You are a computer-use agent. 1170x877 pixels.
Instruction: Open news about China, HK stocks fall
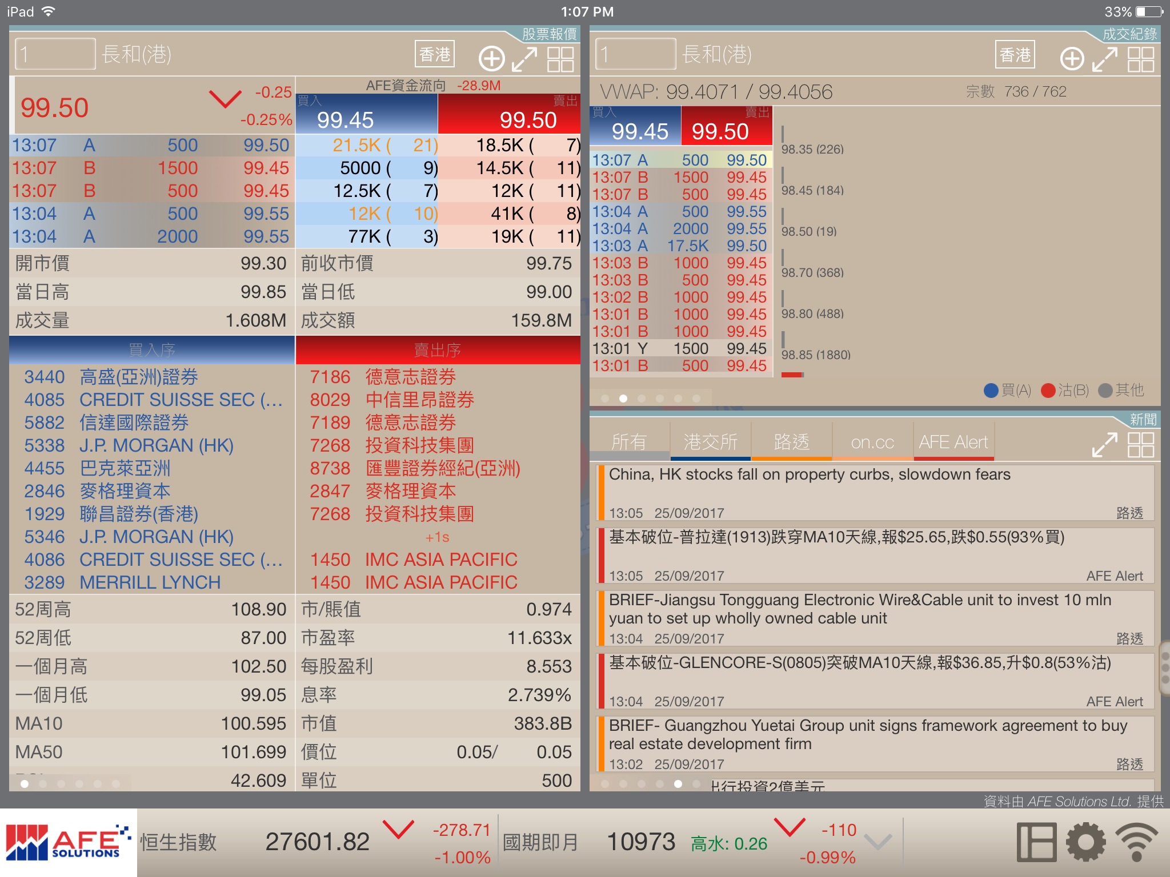tap(875, 493)
